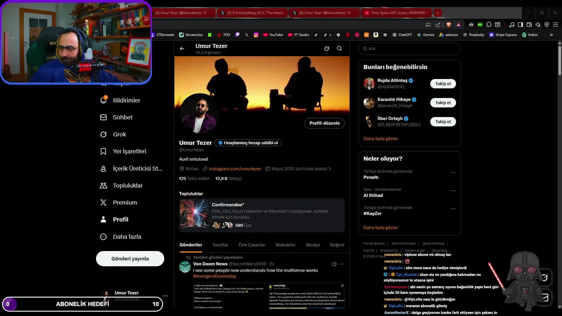Open the Perplexity bookmark
Image resolution: width=562 pixels, height=316 pixels.
click(474, 35)
